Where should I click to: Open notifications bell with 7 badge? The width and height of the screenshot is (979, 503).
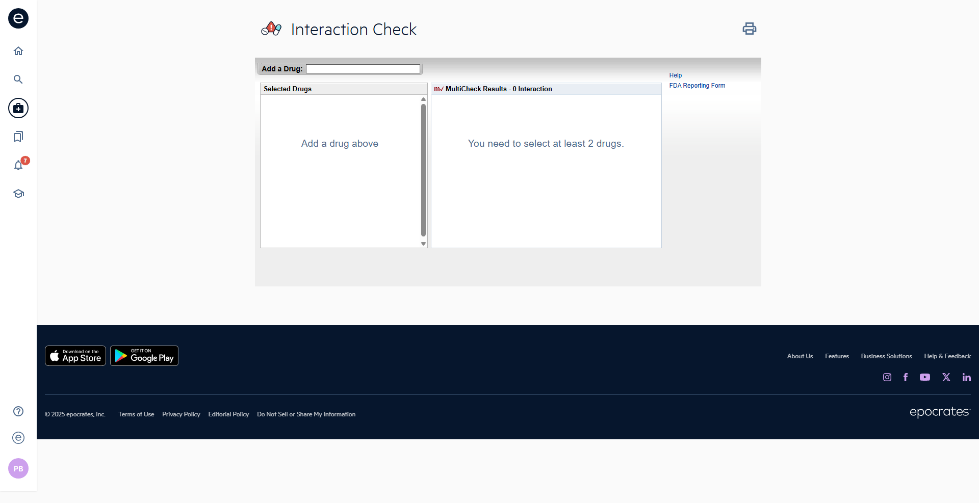point(19,165)
